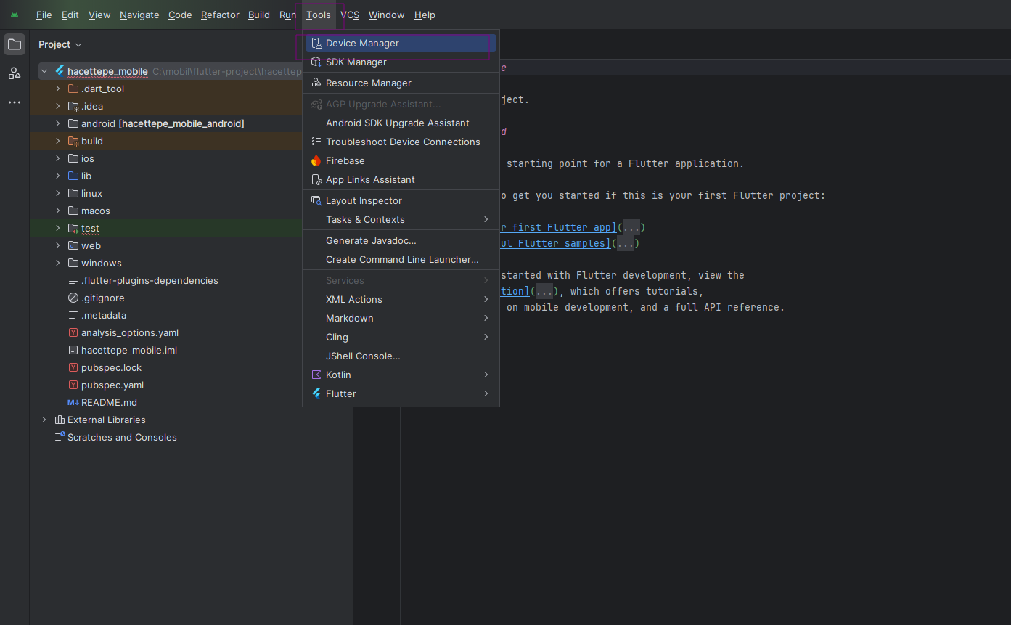Screen dimensions: 1011x625
Task: Click the Layout Inspector icon in Tools menu
Action: [x=316, y=200]
